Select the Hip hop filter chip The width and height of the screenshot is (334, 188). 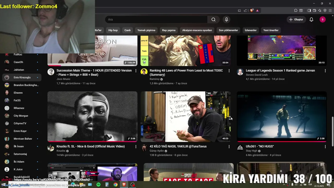(113, 30)
